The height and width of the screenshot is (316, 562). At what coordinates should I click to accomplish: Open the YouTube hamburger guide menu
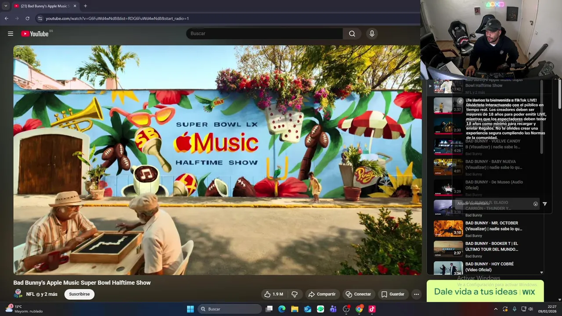11,34
